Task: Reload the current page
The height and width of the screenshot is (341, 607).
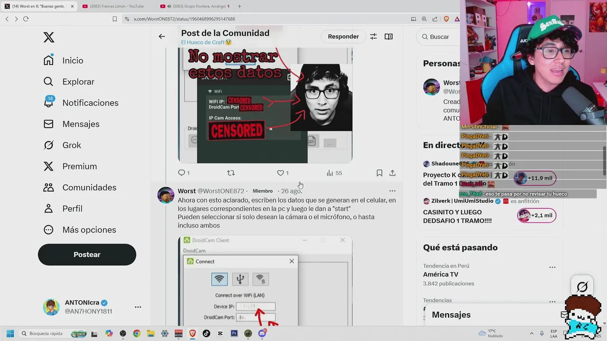Action: 26,19
